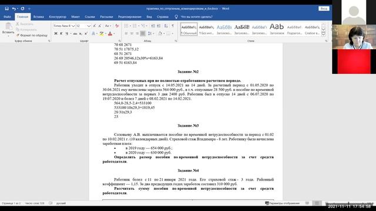Apply red font color
Screen dimensions: 376x211
110,34
